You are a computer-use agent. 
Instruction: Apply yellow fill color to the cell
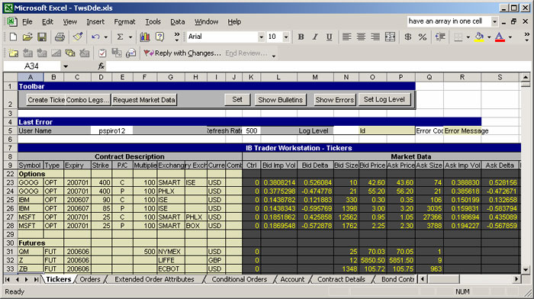[479, 37]
